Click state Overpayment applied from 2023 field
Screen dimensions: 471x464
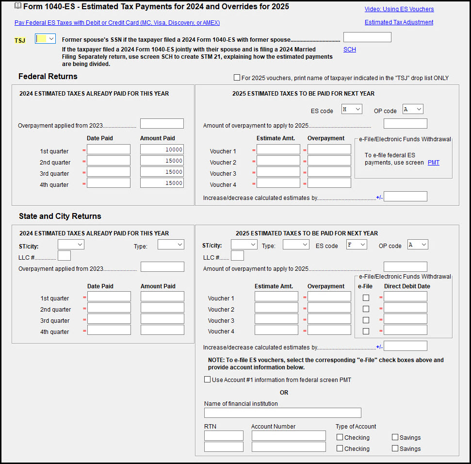click(x=162, y=267)
